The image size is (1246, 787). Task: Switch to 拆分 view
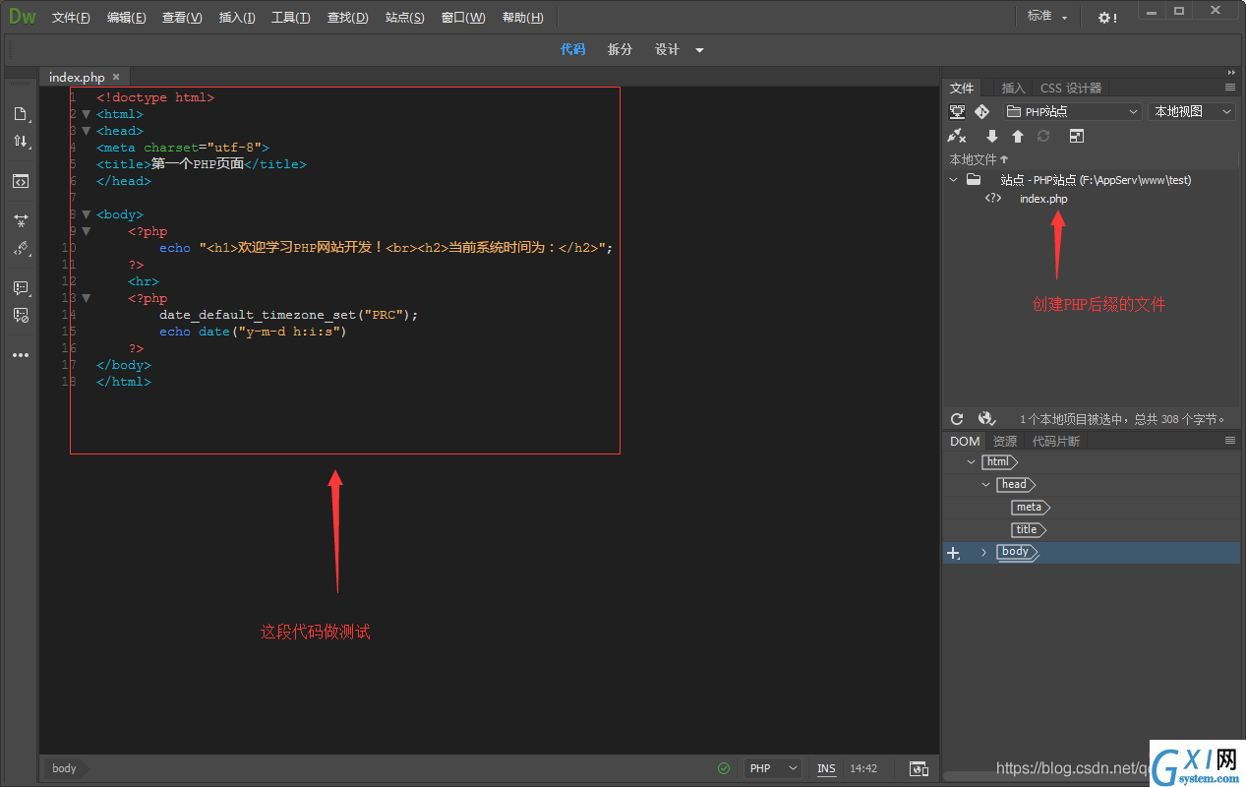(621, 49)
